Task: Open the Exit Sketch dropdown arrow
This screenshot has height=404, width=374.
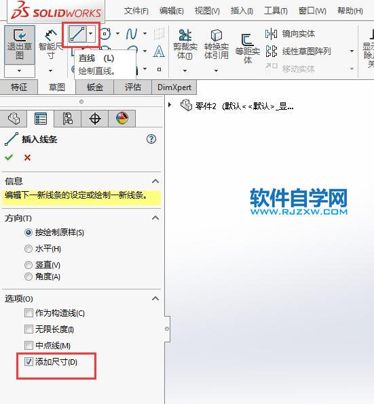Action: click(x=20, y=70)
